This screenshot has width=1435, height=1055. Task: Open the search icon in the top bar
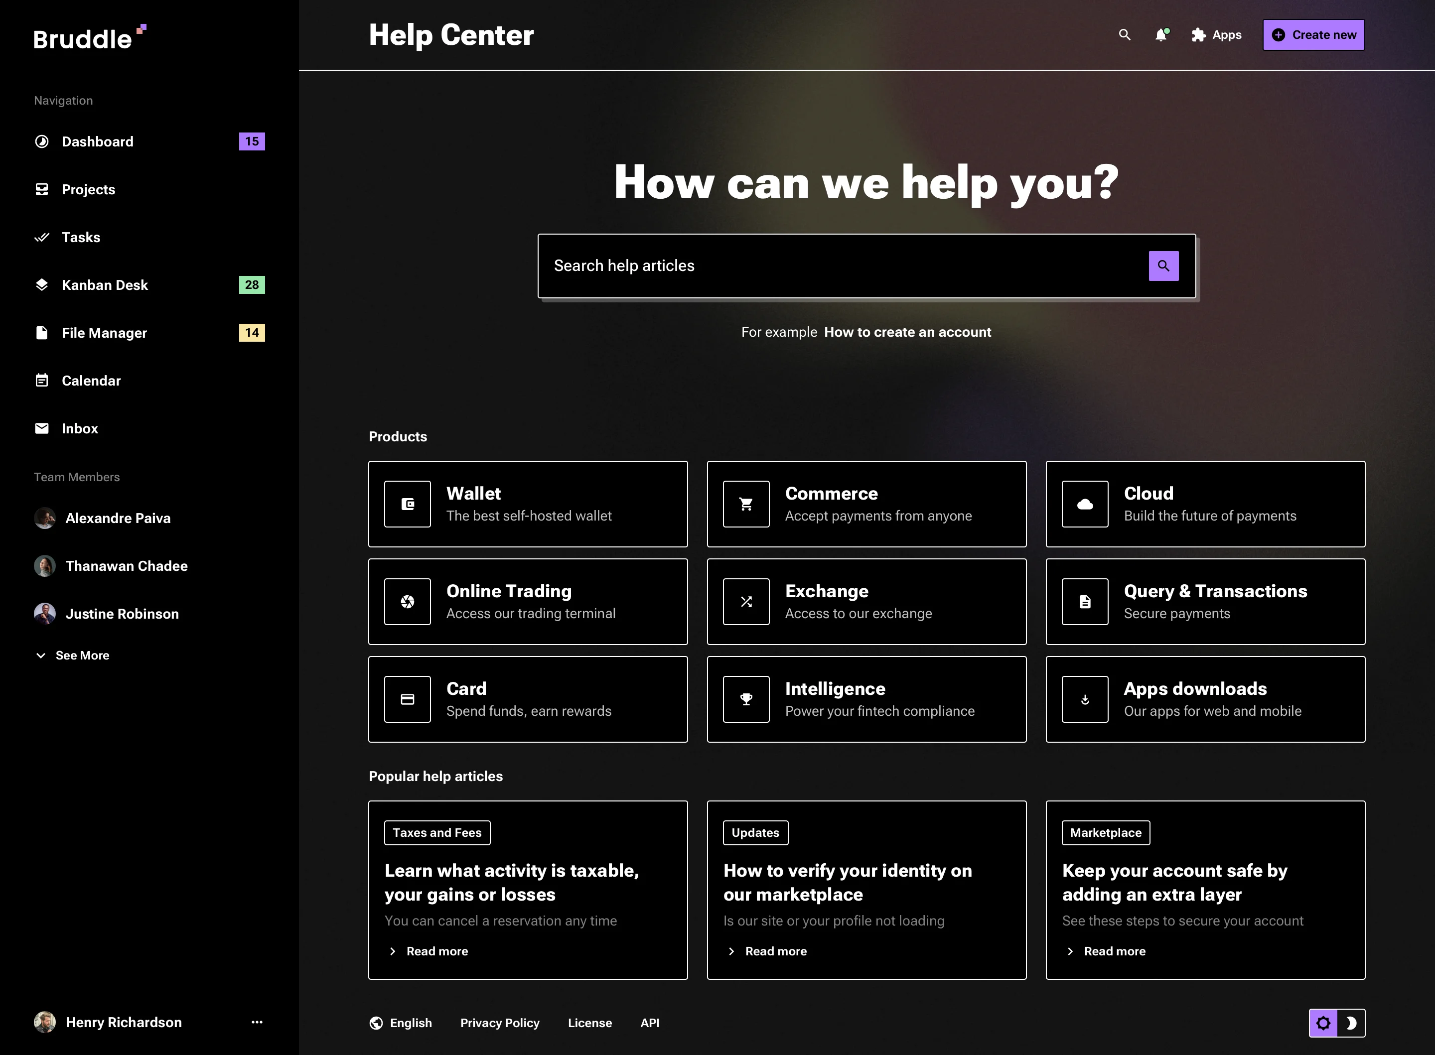1125,35
